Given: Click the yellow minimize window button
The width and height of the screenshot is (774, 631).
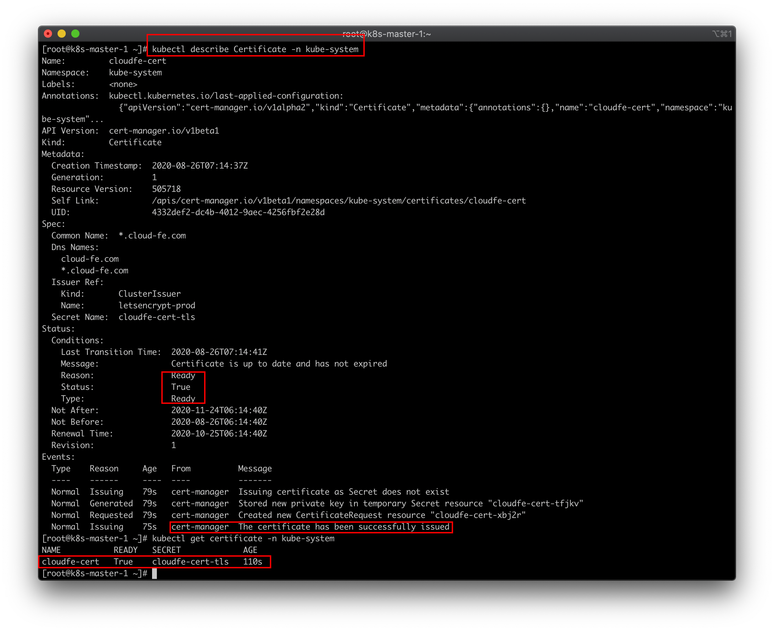Looking at the screenshot, I should click(x=61, y=34).
